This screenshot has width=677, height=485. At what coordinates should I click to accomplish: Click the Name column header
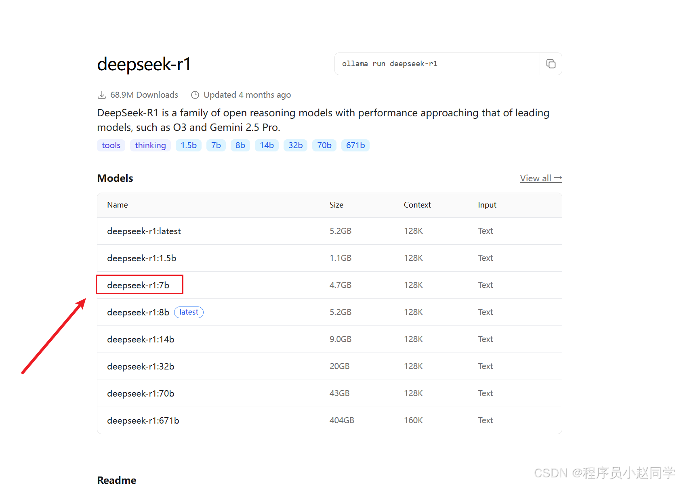tap(118, 205)
